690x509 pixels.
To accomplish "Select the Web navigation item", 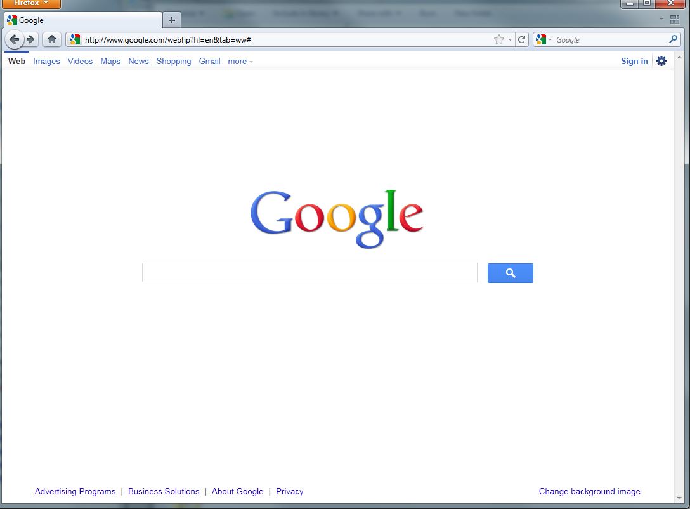I will click(16, 61).
